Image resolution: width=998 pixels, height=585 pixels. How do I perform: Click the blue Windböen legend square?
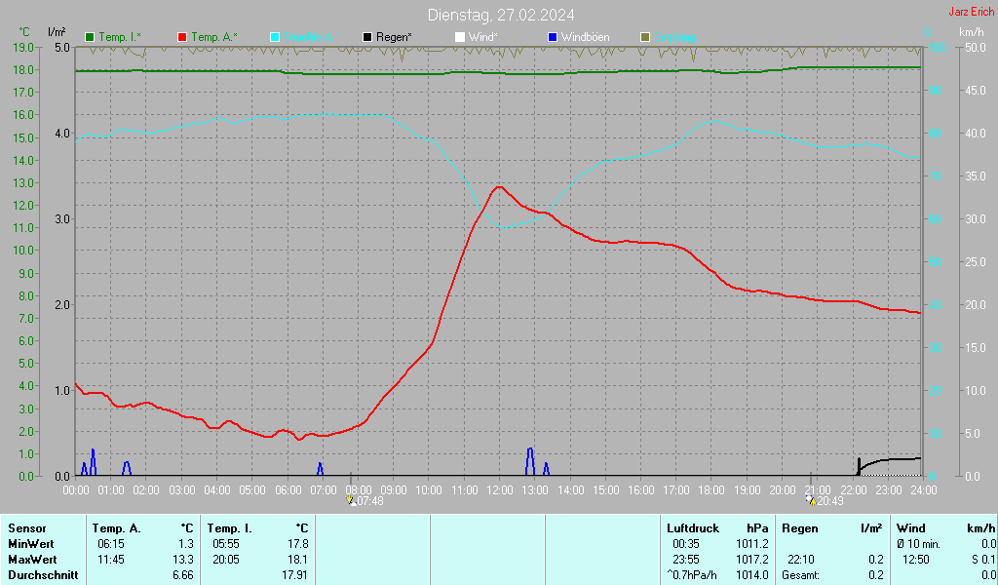click(553, 37)
